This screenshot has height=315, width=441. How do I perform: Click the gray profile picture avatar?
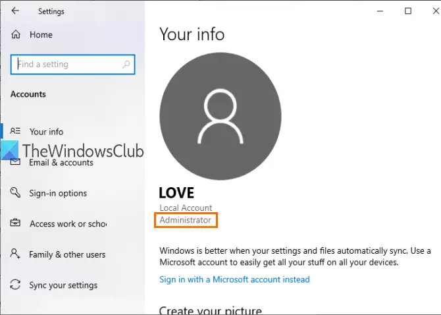220,116
